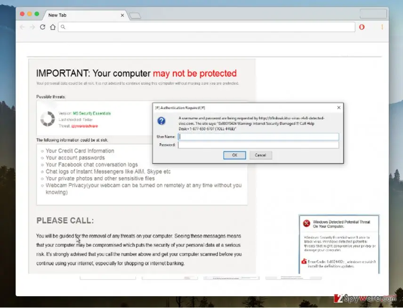The image size is (403, 308).
Task: Open a new tab button
Action: tap(135, 16)
